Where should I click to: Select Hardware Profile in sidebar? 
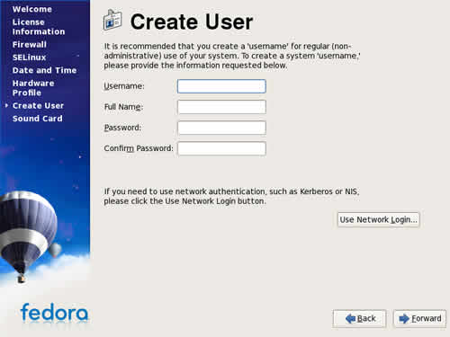33,88
